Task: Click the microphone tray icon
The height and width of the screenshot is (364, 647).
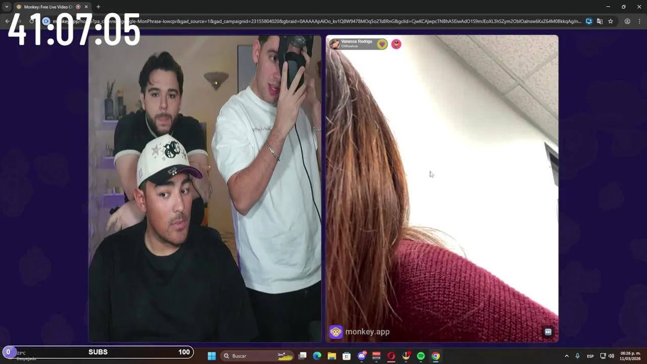Action: click(577, 356)
